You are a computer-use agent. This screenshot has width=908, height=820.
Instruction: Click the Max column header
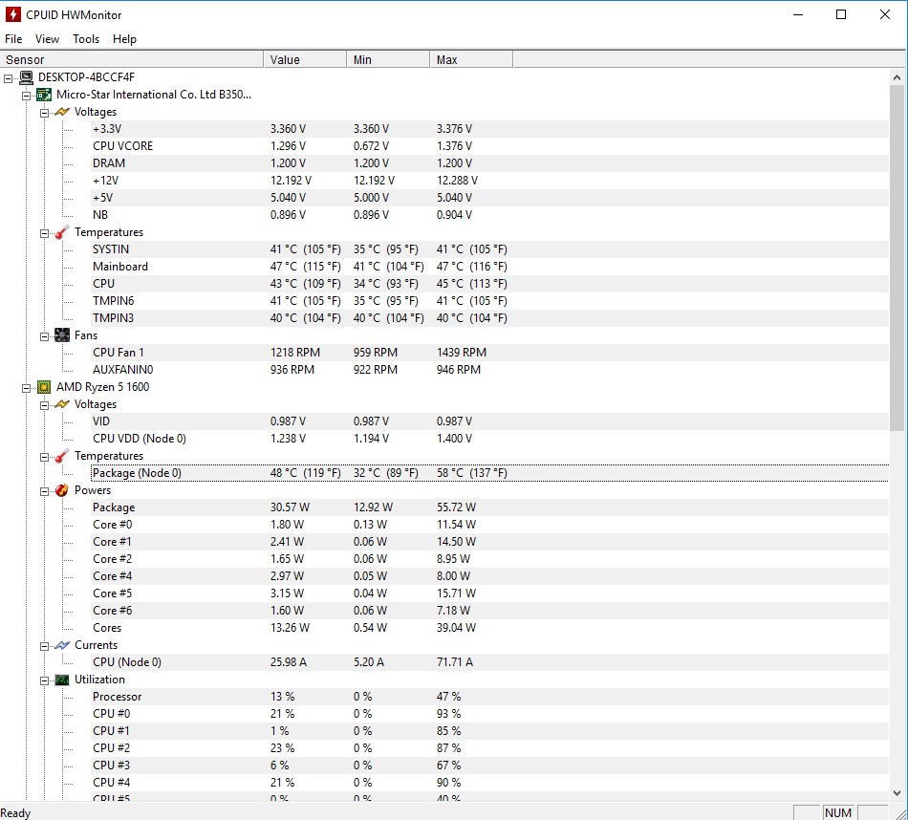tap(471, 59)
